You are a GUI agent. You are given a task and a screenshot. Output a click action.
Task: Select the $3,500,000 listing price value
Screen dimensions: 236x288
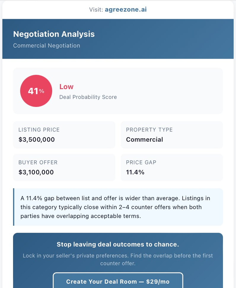point(36,140)
